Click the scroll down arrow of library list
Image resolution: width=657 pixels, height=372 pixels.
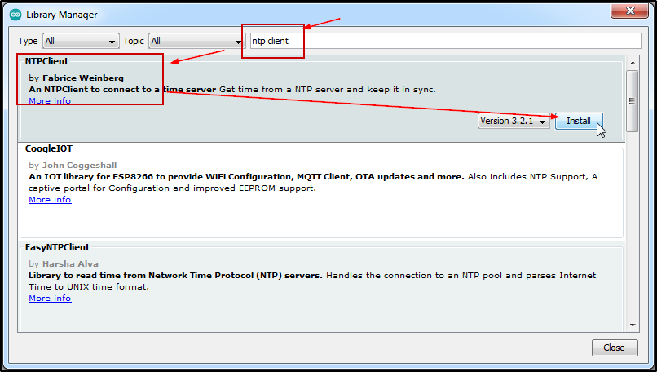(x=632, y=325)
